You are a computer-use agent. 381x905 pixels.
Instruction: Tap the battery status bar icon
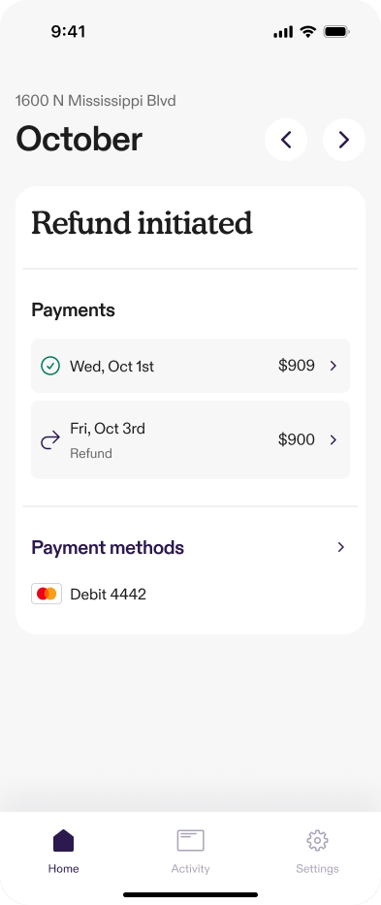(x=336, y=32)
